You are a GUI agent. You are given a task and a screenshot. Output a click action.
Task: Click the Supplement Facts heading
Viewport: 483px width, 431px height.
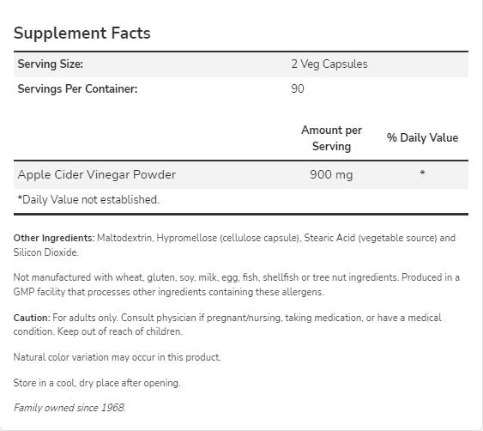pyautogui.click(x=82, y=33)
